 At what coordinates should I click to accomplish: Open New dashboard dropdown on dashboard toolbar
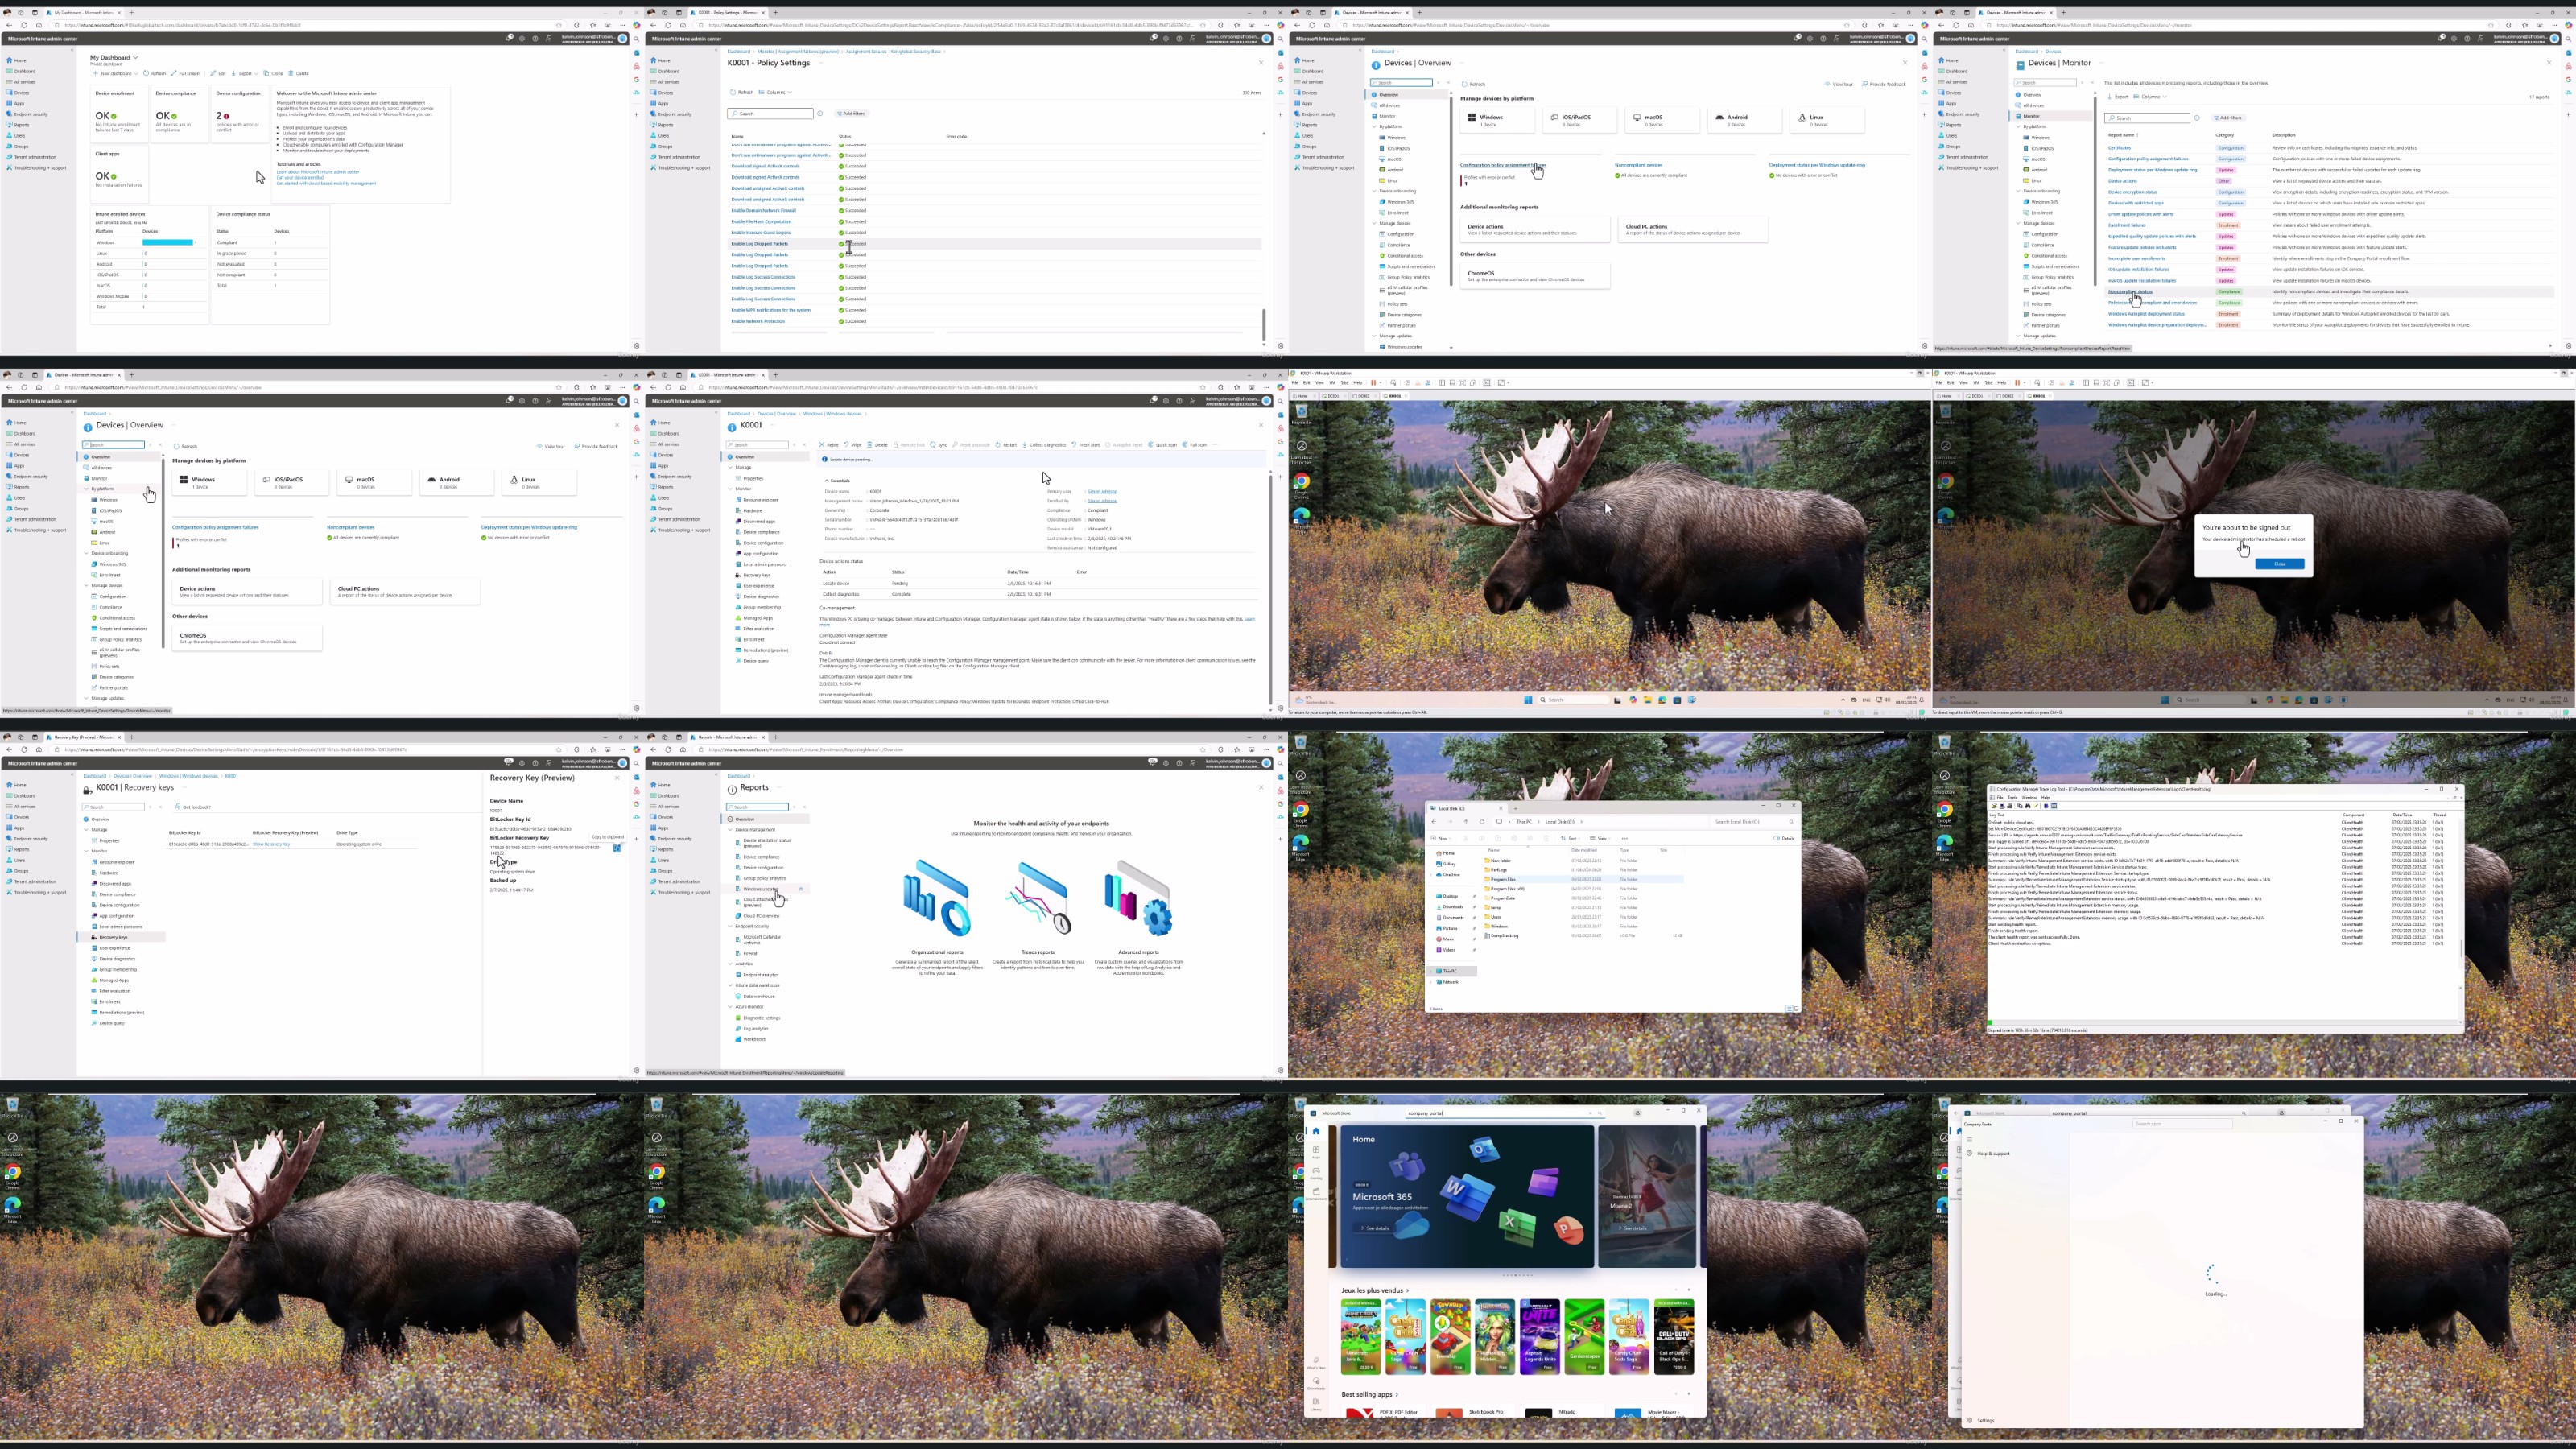[x=137, y=73]
